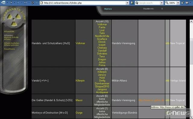
Task: Click the padlock icon in the toolbar
Action: coord(182,3)
